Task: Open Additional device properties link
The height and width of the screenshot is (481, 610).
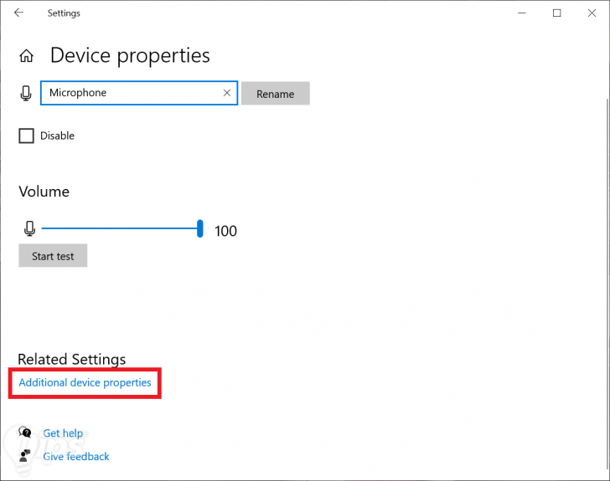Action: tap(85, 382)
